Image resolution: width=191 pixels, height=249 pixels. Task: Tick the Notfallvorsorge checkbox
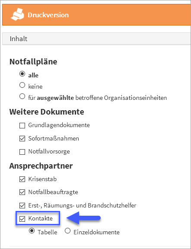[x=22, y=152]
